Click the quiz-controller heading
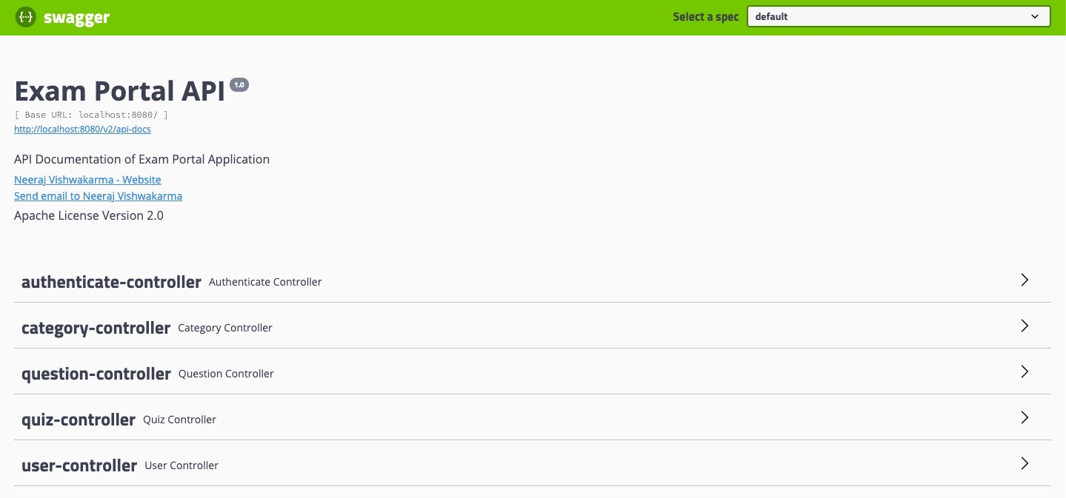 [x=79, y=420]
